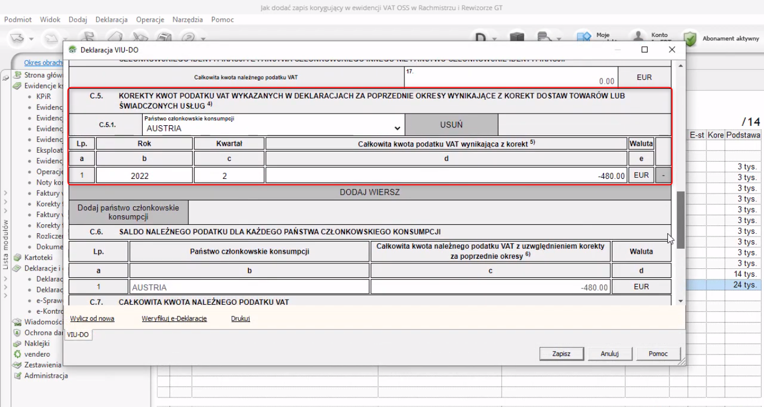Select the Ochrona danych shield icon
The height and width of the screenshot is (407, 764).
(17, 333)
